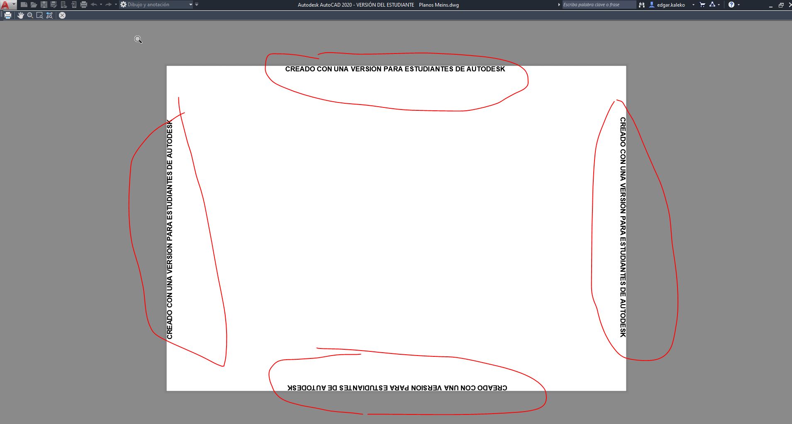This screenshot has height=424, width=792.
Task: Click the Save As icon
Action: pos(54,5)
